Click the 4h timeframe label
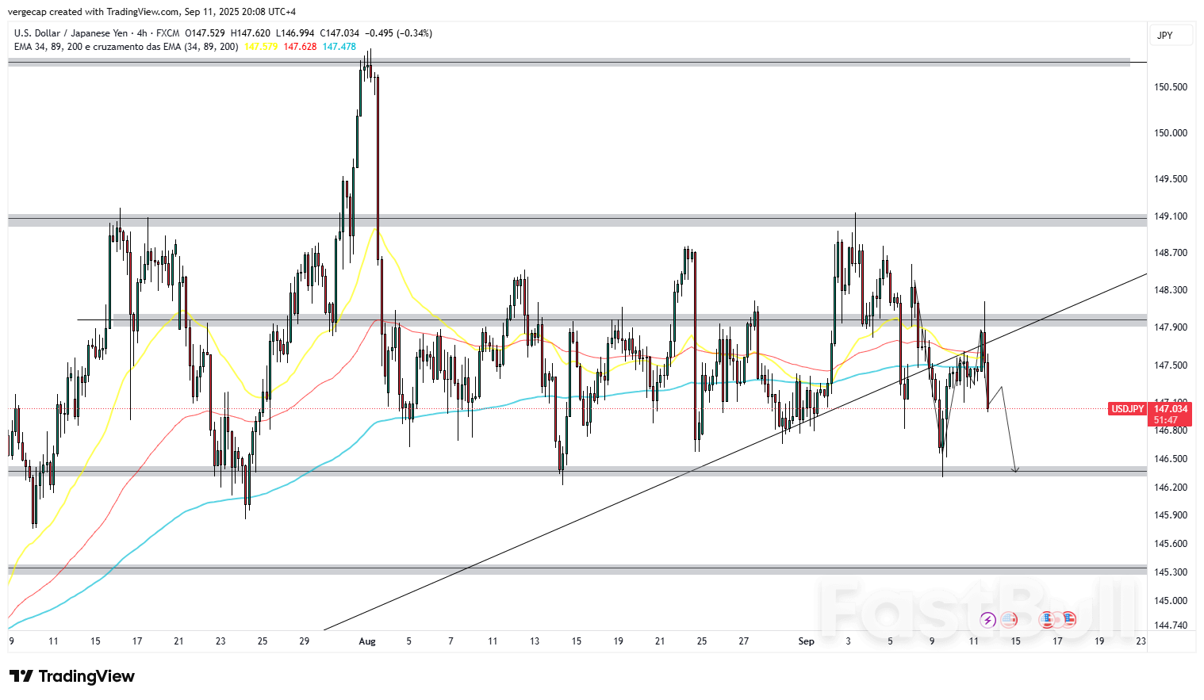Image resolution: width=1204 pixels, height=700 pixels. coord(142,33)
